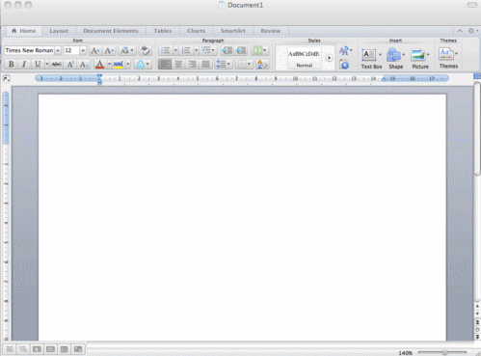Switch to Print Layout view button
The image size is (481, 356).
[50, 349]
